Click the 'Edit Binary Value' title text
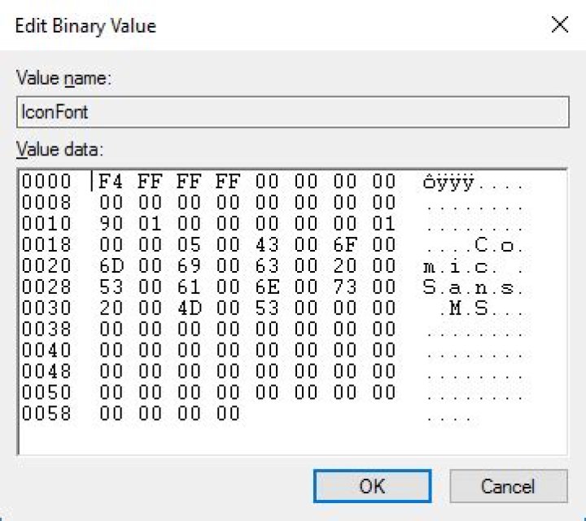 pyautogui.click(x=85, y=26)
